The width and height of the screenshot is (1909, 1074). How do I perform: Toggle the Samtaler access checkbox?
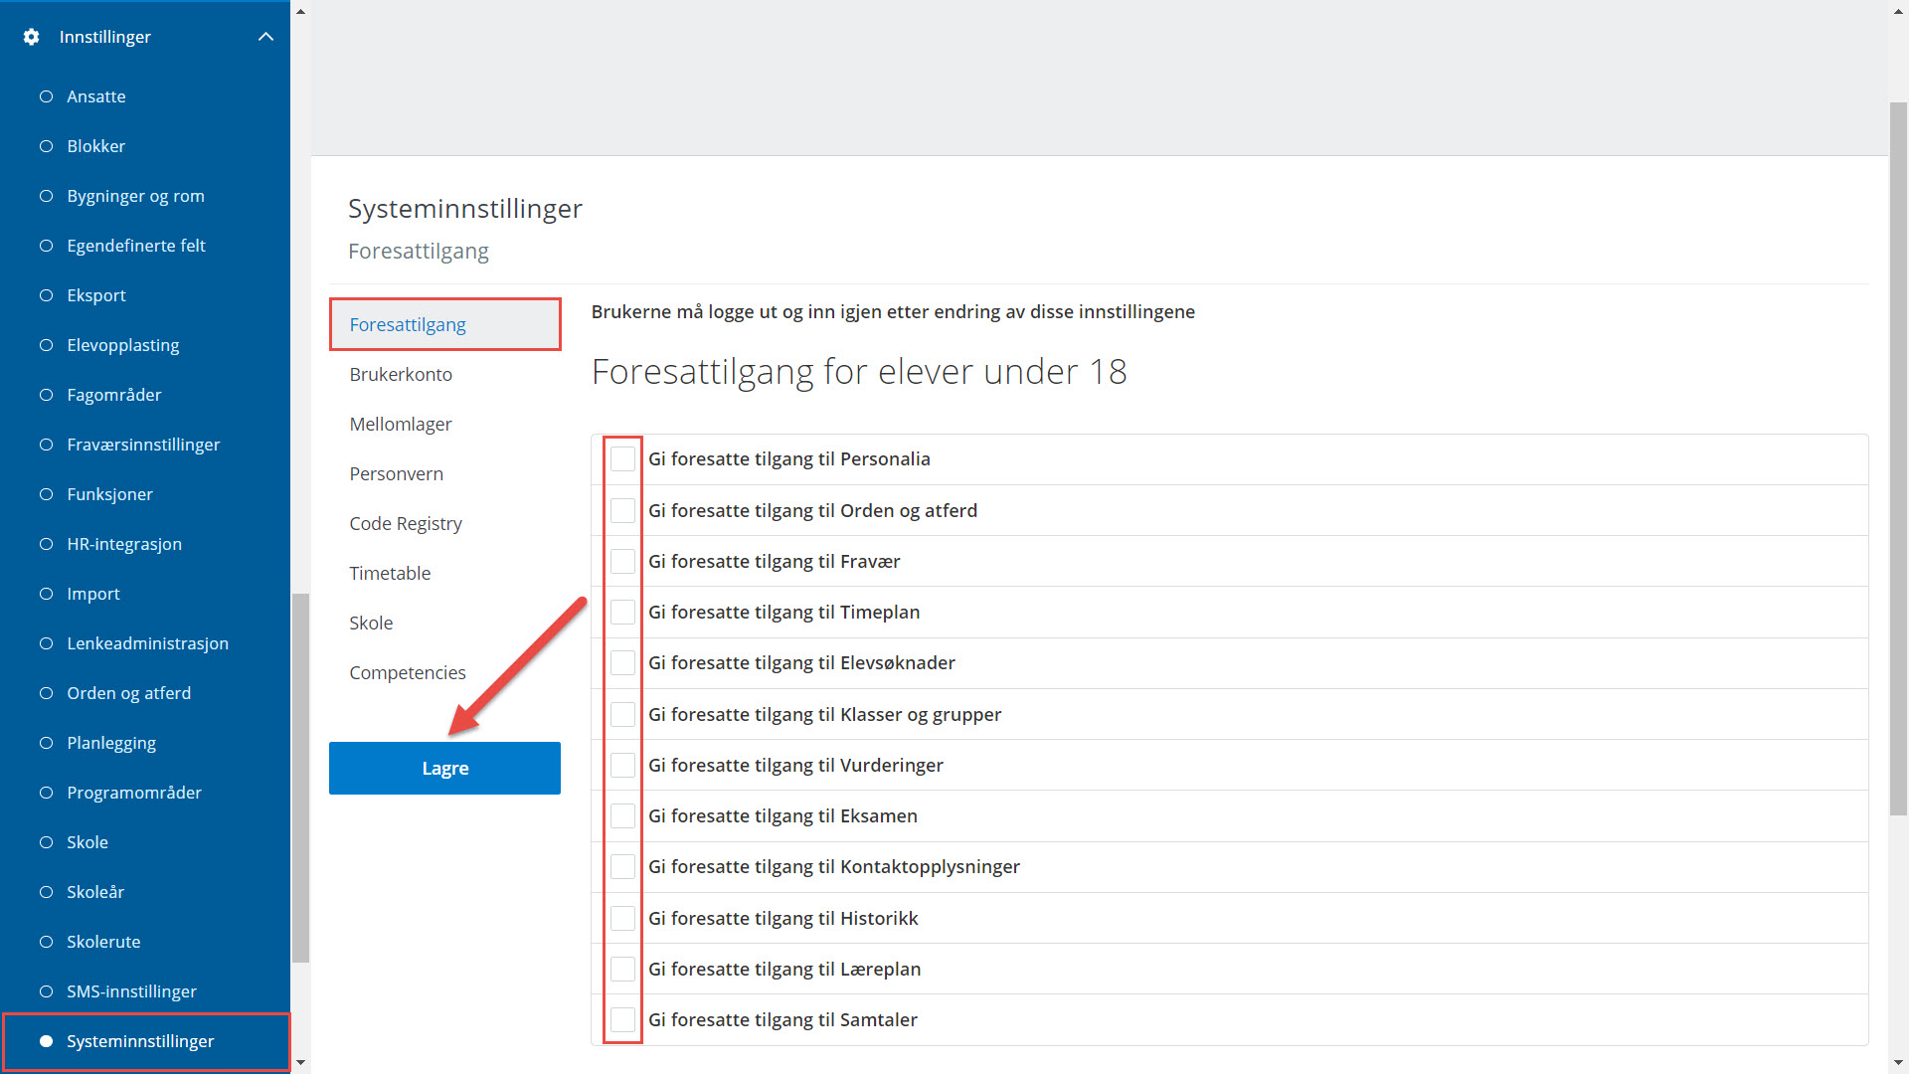pyautogui.click(x=622, y=1020)
